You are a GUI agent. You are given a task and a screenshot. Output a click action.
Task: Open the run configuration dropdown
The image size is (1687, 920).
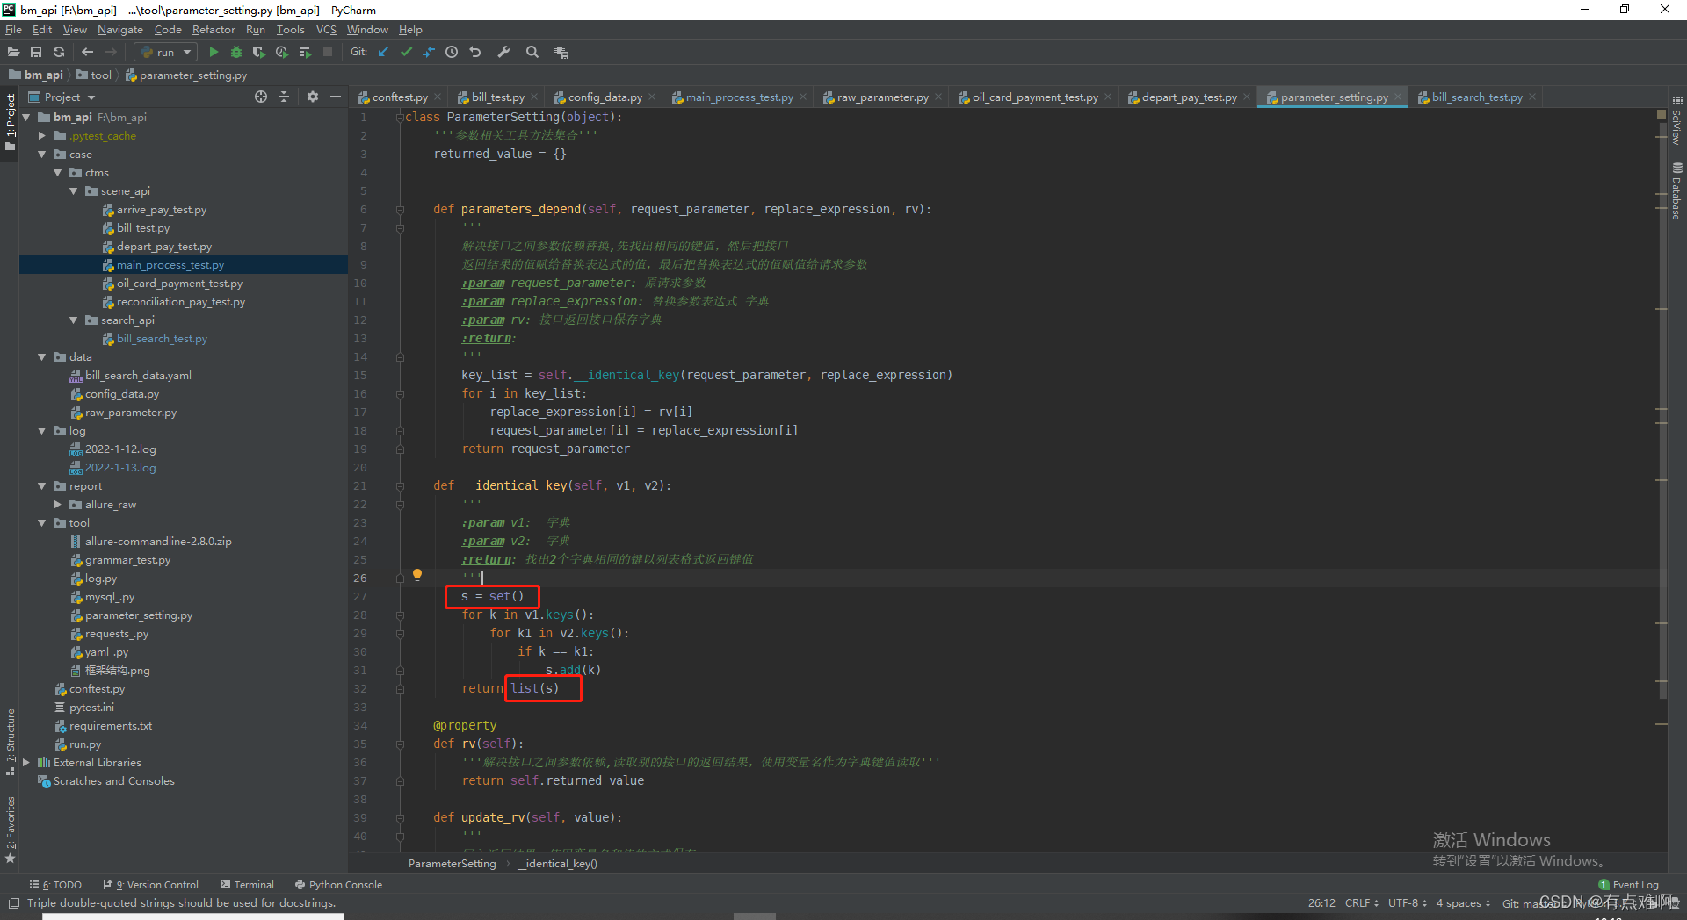point(165,53)
